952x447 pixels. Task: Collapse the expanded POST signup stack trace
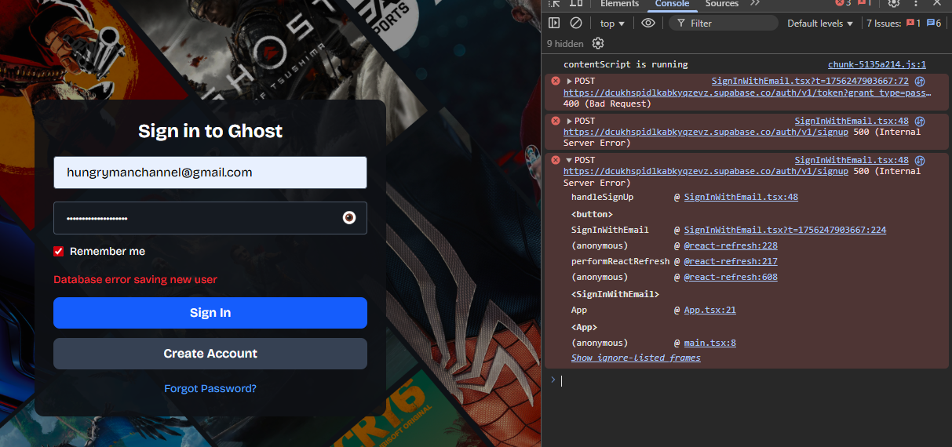click(x=569, y=160)
